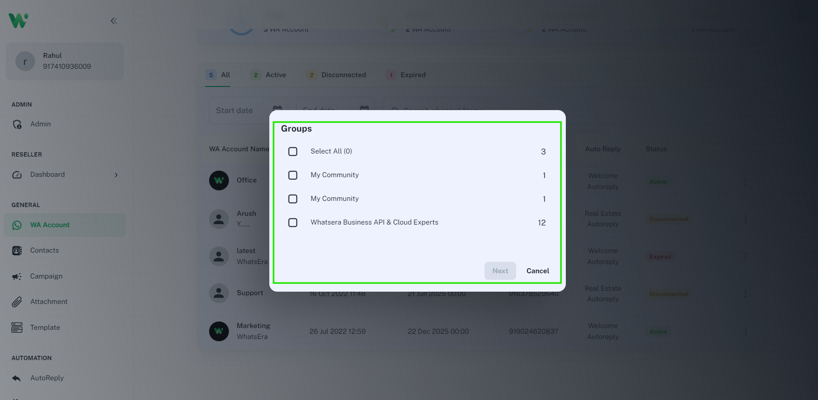Open options menu for Marketing account row
This screenshot has width=818, height=400.
coord(745,332)
